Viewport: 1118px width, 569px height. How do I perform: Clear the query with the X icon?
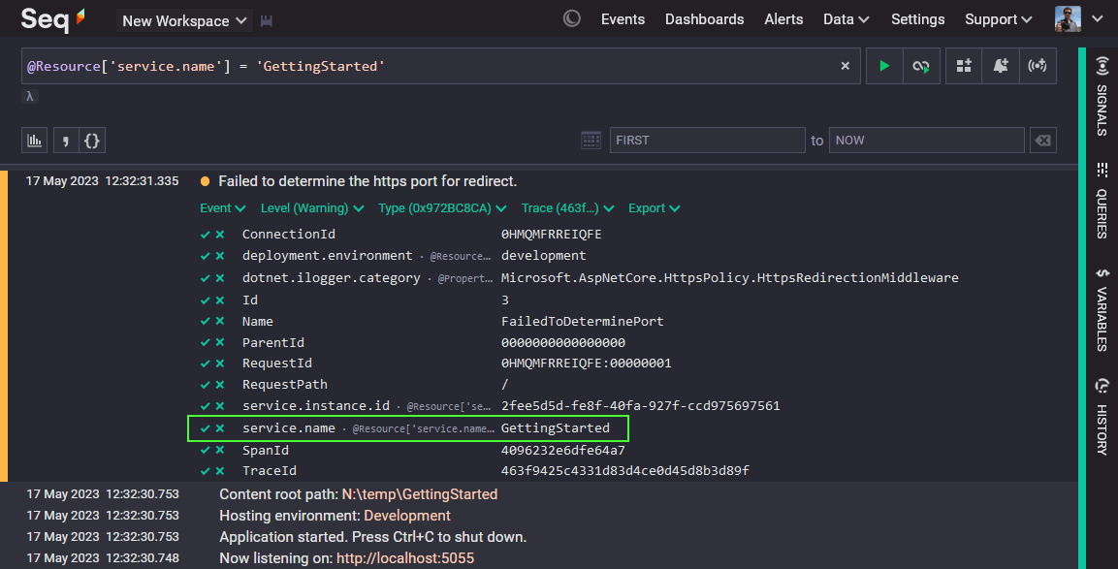(845, 66)
